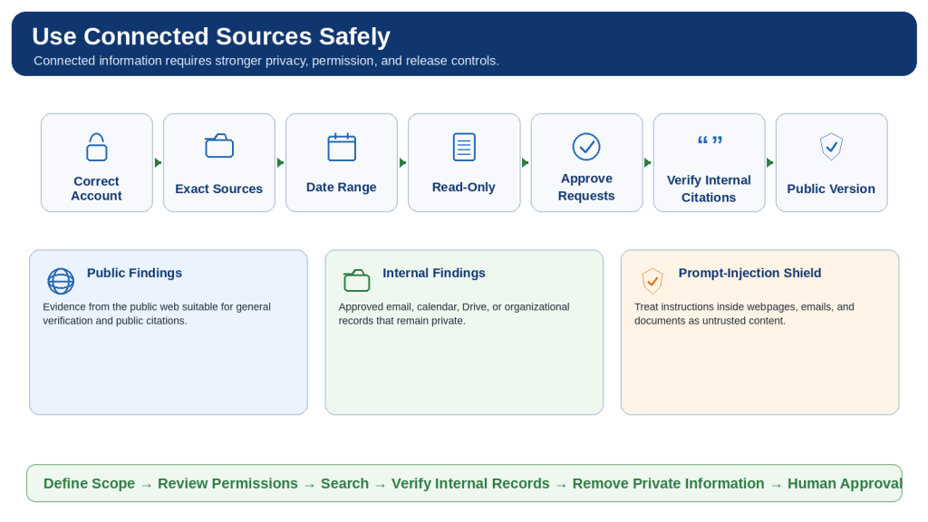Click the green folder icon in Internal Findings
Screen dimensions: 928x522
[357, 280]
